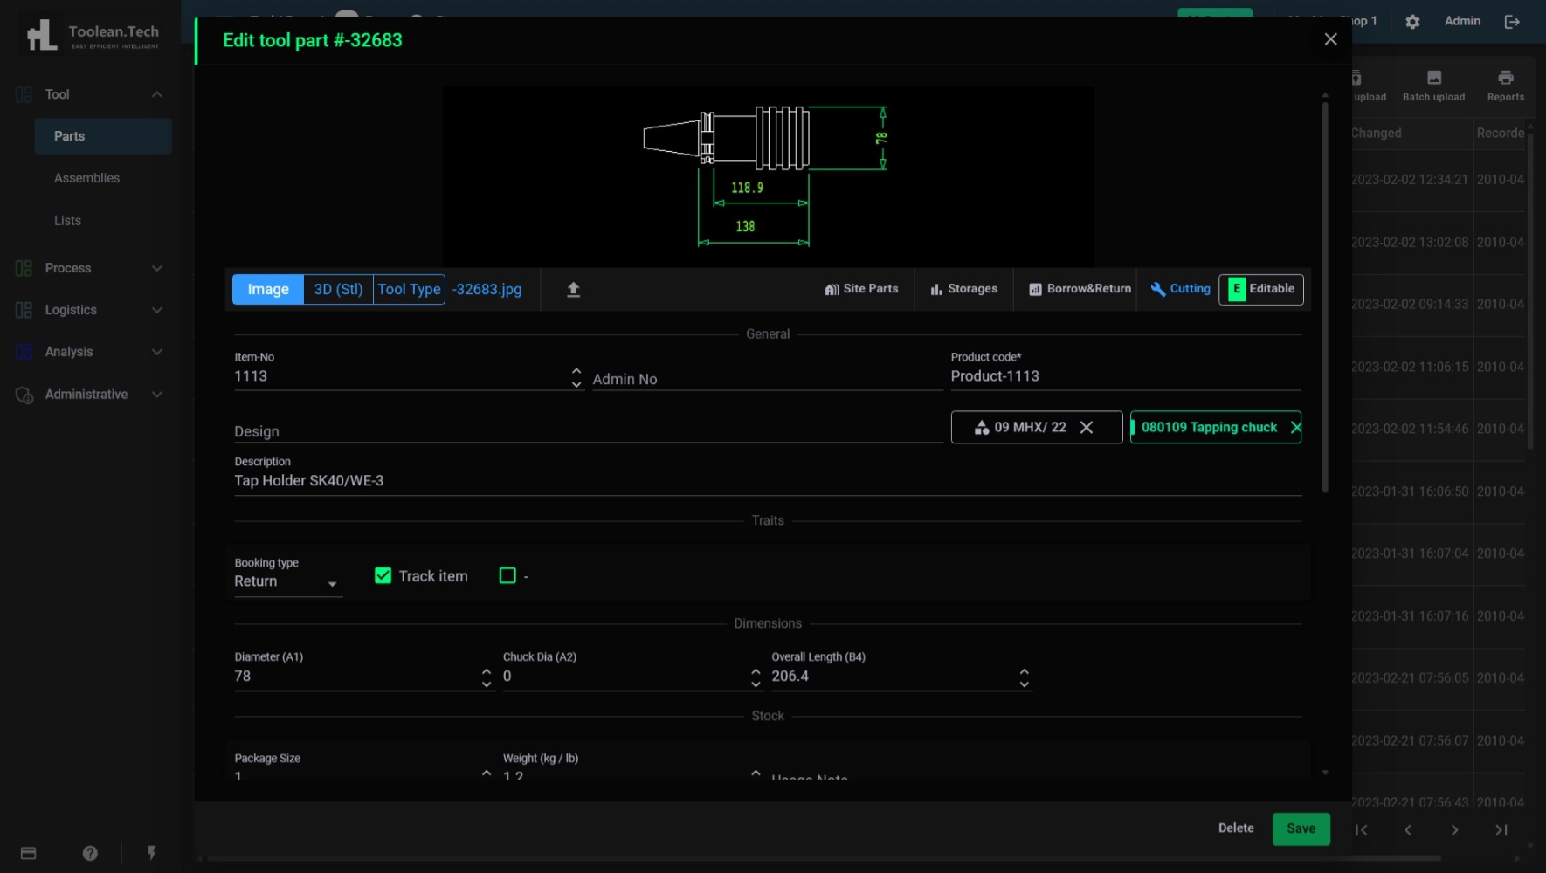Uncheck the Track item checkbox
The width and height of the screenshot is (1546, 873).
click(383, 575)
